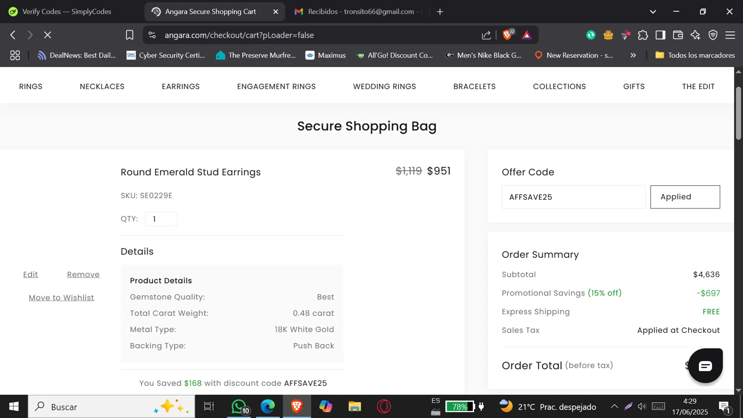
Task: Open the apps grid icon in bookmarks bar
Action: pos(15,55)
